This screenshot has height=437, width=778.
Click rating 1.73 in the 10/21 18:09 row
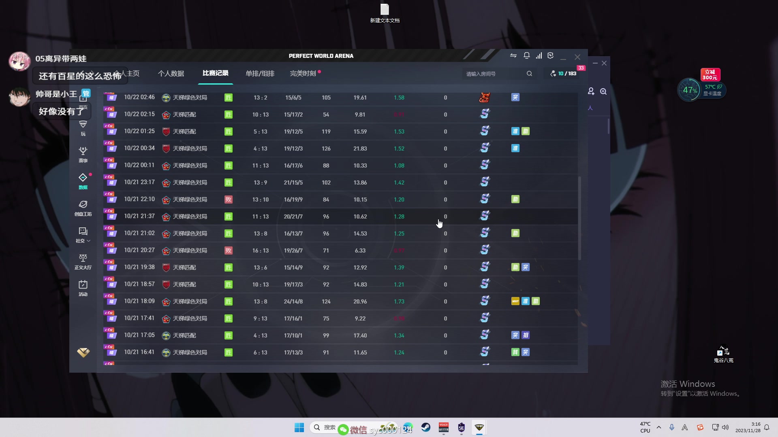tap(399, 301)
